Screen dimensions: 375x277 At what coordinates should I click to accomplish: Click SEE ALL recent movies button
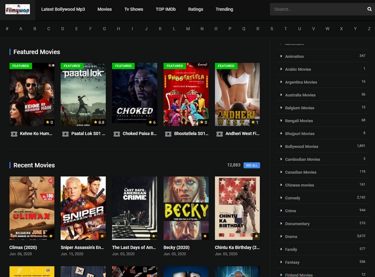[x=251, y=165]
